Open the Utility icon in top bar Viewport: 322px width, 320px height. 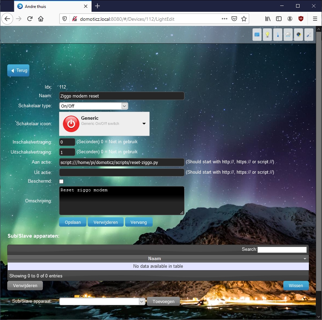point(299,35)
